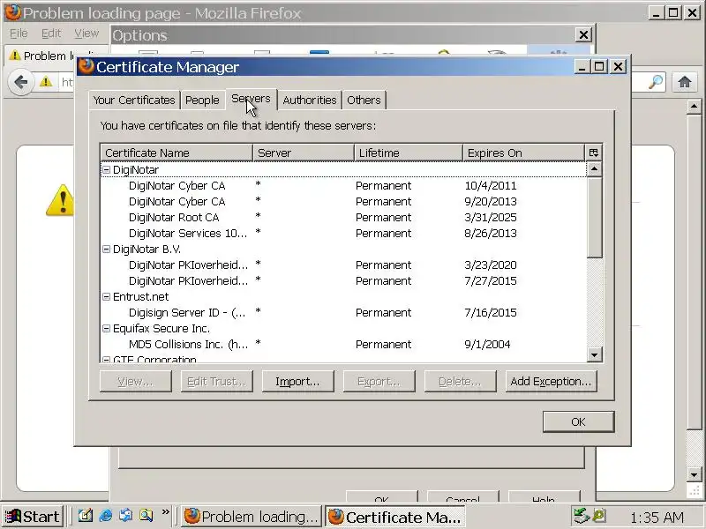Collapse the Entrust.net group
This screenshot has width=706, height=529.
pyautogui.click(x=106, y=296)
